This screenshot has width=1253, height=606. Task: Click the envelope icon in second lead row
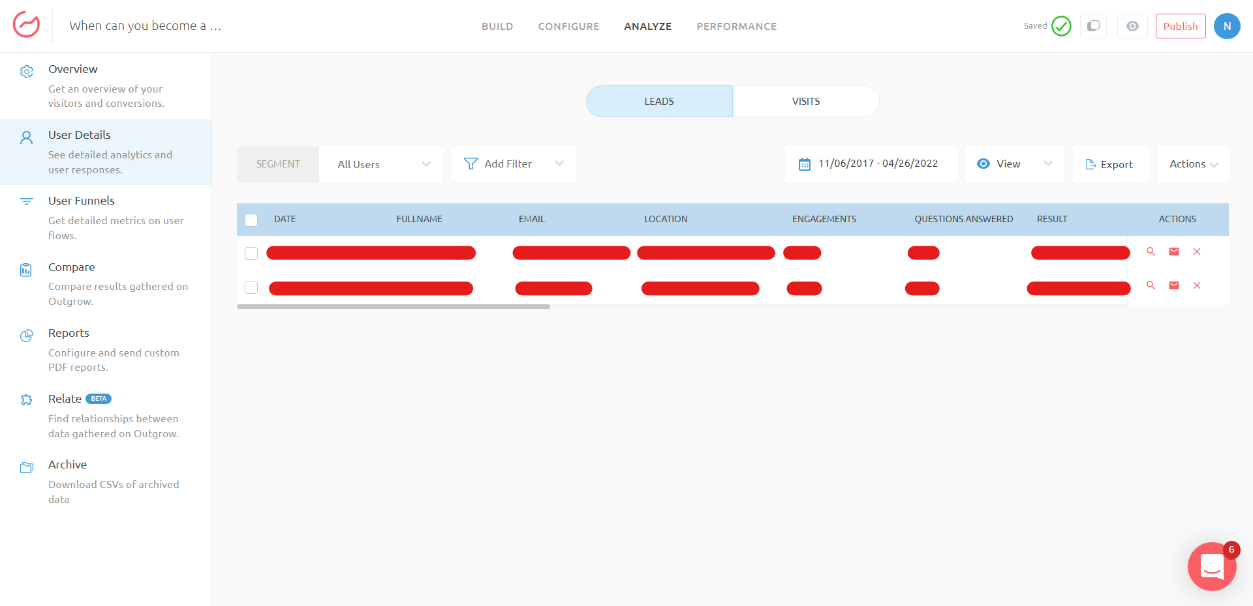click(1174, 285)
